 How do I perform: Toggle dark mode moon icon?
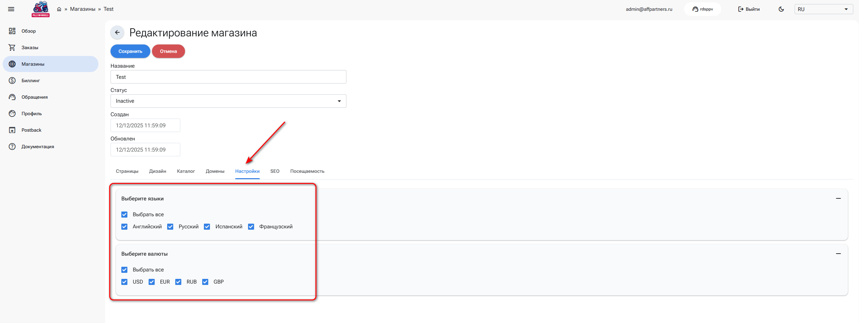click(x=781, y=9)
